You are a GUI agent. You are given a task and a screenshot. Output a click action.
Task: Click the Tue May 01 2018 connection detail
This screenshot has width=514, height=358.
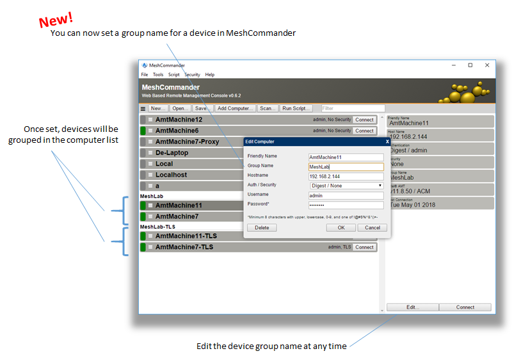tap(440, 203)
